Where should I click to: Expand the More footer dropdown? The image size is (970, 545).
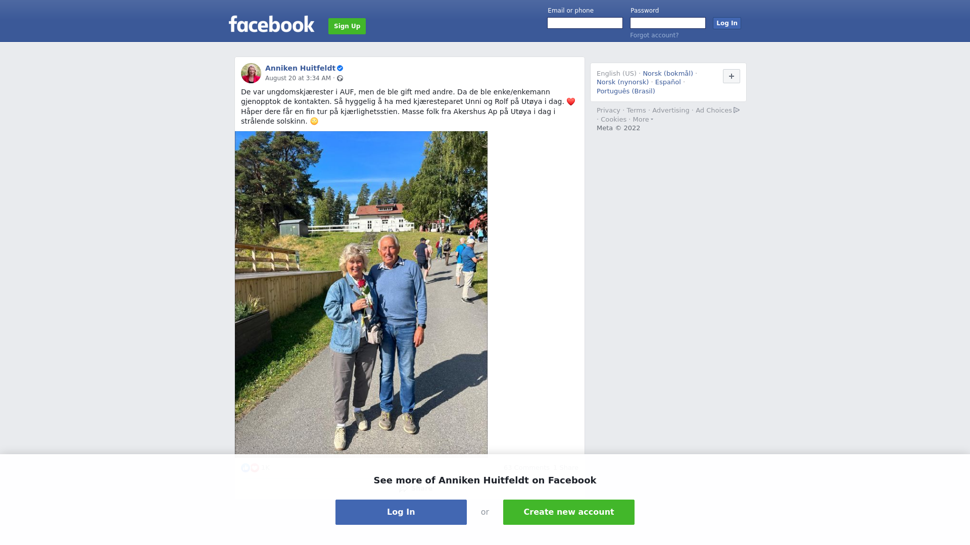coord(643,120)
